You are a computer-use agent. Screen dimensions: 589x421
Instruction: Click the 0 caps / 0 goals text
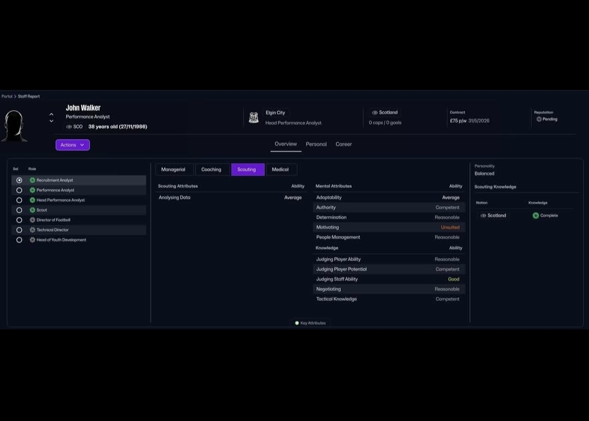385,123
